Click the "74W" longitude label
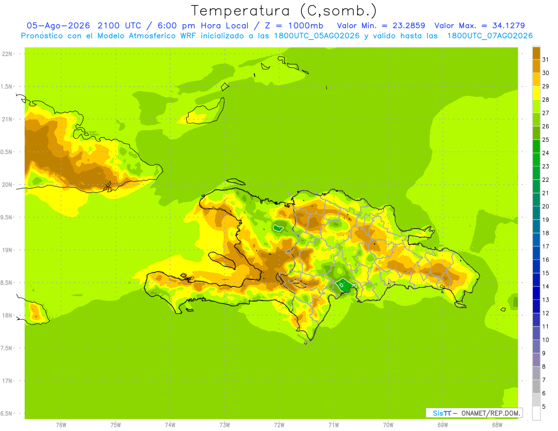 tap(170, 425)
